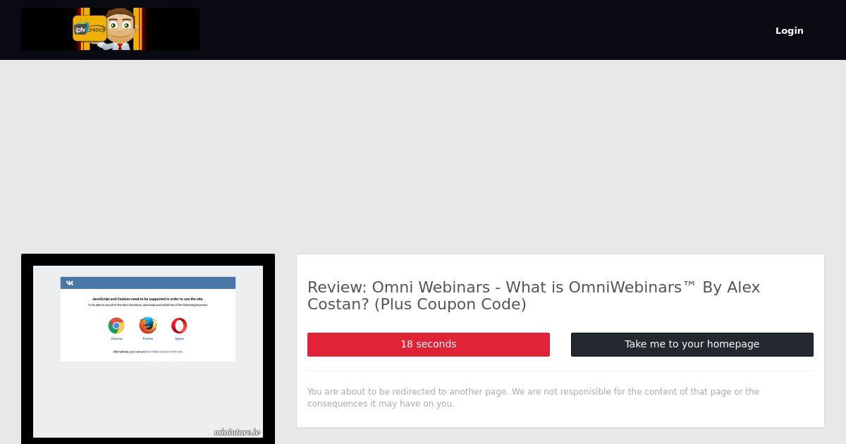Click the mobile version link in preview
Viewport: 846px width, 444px height.
[164, 351]
